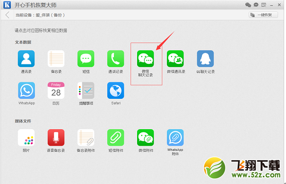This screenshot has width=286, height=184.
Task: Open the 备忘录附件 notes attachment icon
Action: click(86, 138)
